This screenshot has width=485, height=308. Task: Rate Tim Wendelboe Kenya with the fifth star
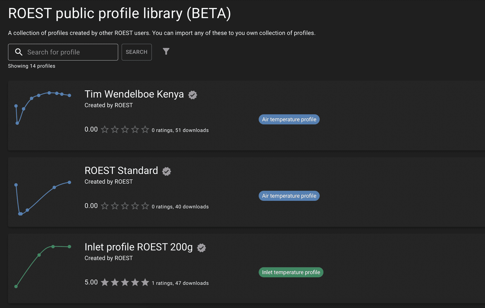[145, 129]
